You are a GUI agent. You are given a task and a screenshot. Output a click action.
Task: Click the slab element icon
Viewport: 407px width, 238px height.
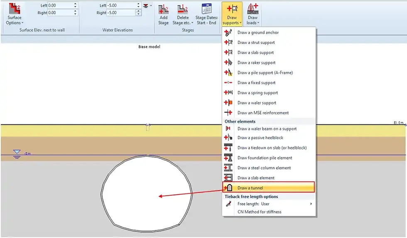click(228, 177)
